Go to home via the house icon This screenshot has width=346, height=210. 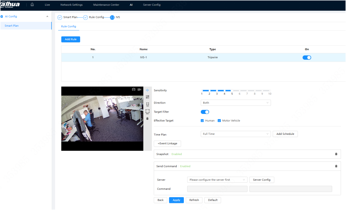pos(32,5)
